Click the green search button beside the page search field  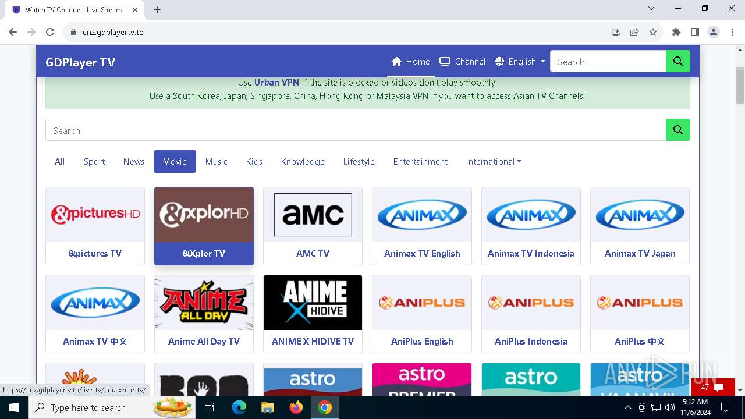tap(677, 130)
